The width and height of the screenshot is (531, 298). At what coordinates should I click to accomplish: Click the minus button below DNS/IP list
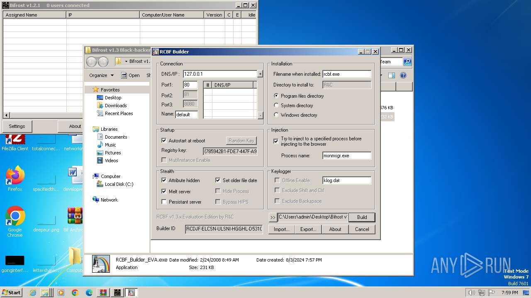tap(260, 116)
